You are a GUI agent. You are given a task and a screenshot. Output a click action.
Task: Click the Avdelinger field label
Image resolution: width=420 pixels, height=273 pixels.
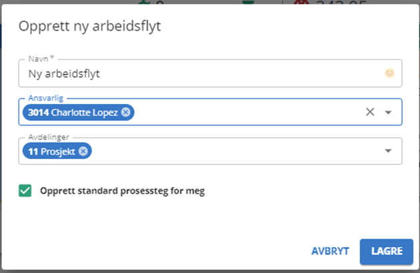pos(49,137)
